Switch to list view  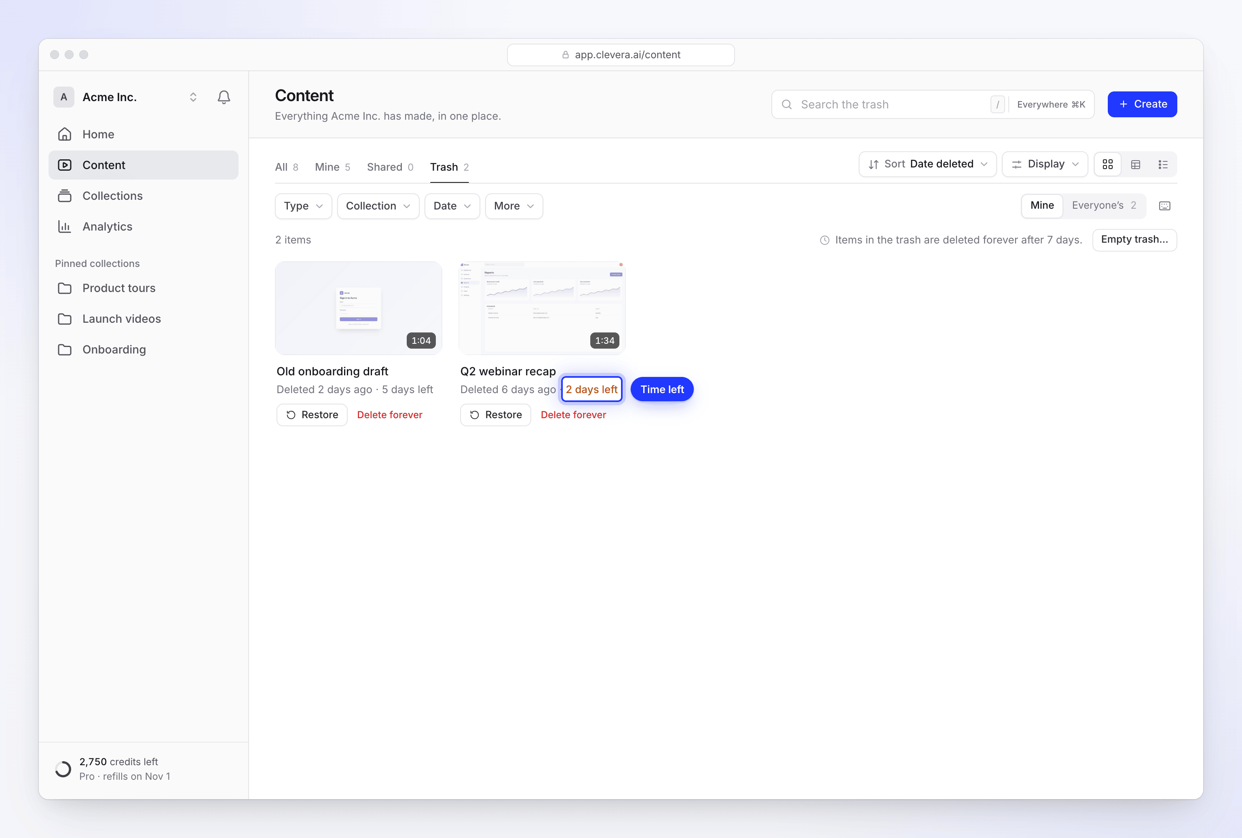pos(1162,164)
